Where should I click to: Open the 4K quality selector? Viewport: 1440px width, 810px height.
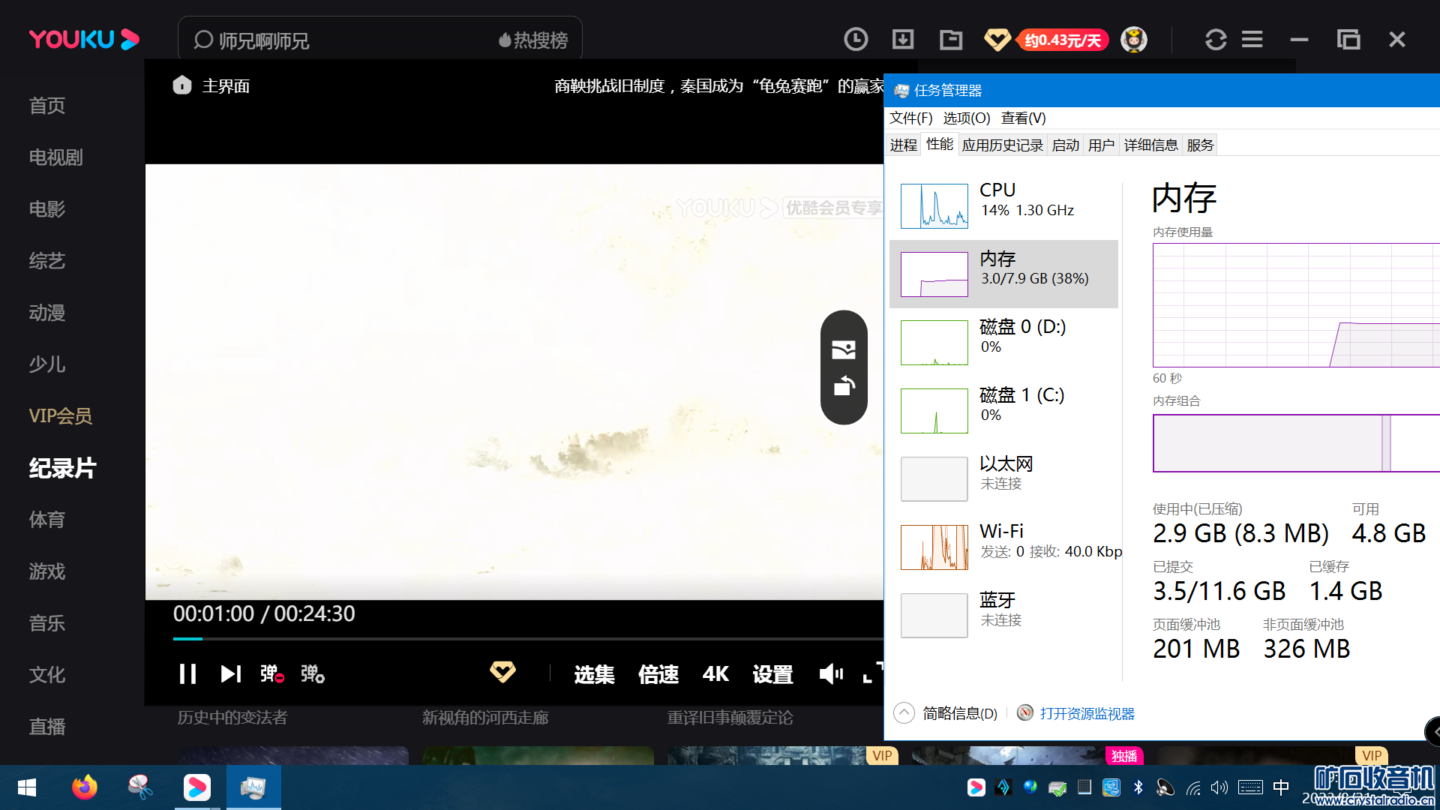pos(715,673)
